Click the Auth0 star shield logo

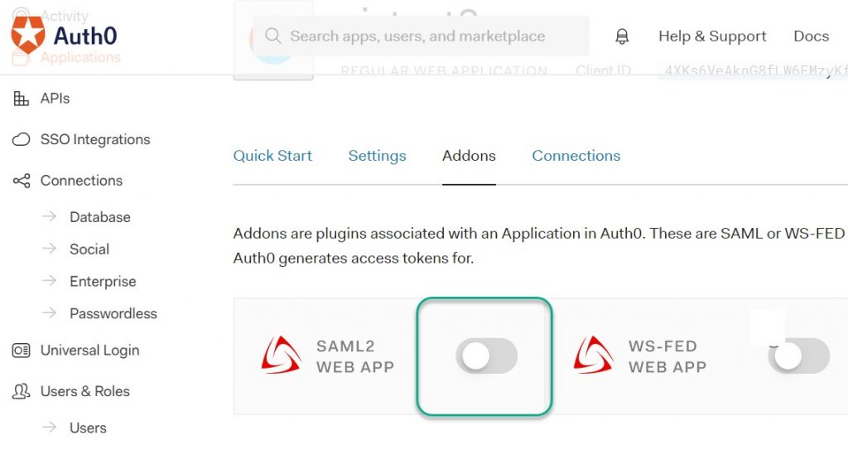point(28,34)
